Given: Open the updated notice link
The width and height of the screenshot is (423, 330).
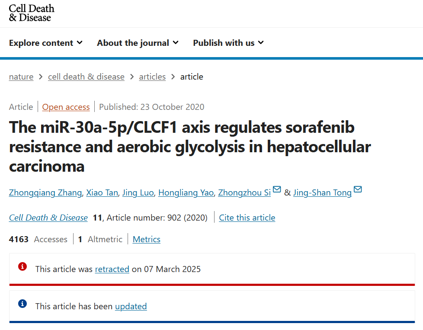Looking at the screenshot, I should [x=131, y=307].
